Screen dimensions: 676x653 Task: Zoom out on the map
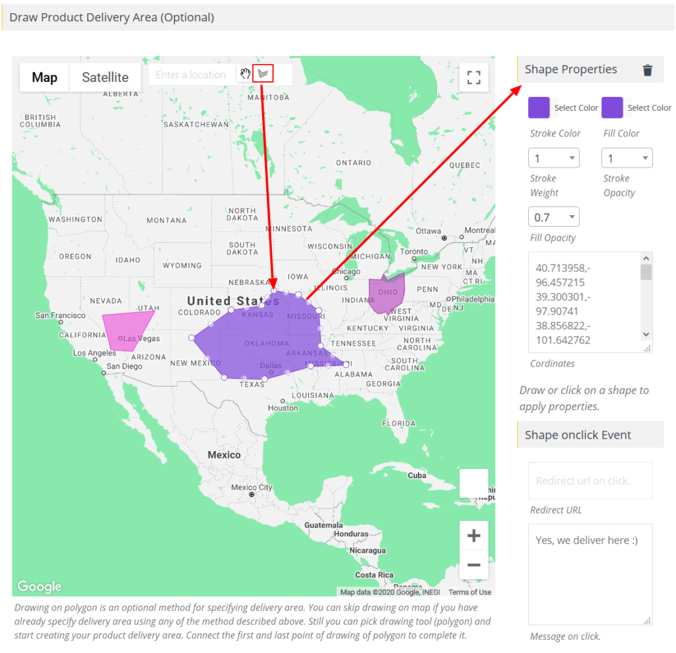[x=473, y=565]
